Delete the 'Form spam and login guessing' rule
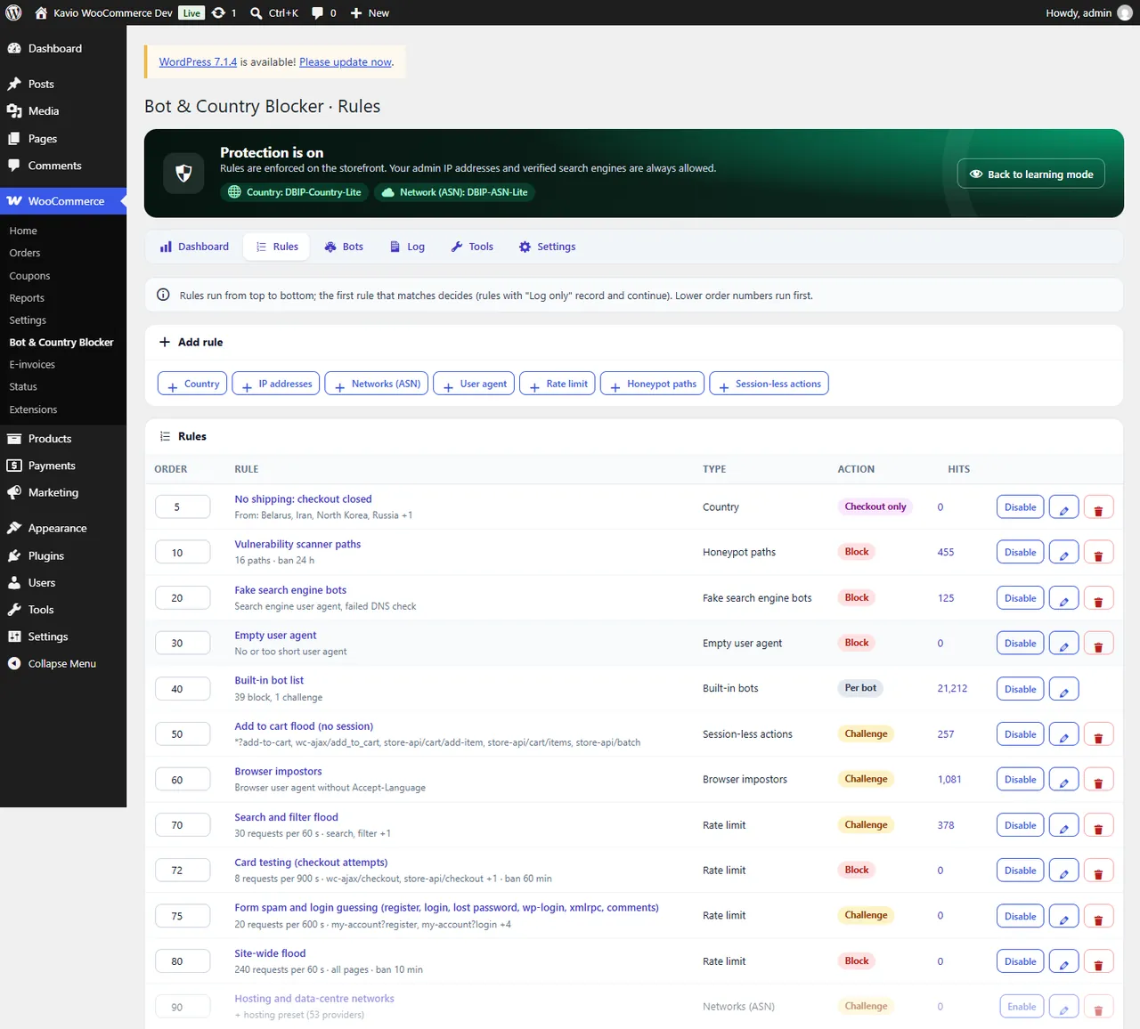The width and height of the screenshot is (1140, 1029). click(1098, 916)
